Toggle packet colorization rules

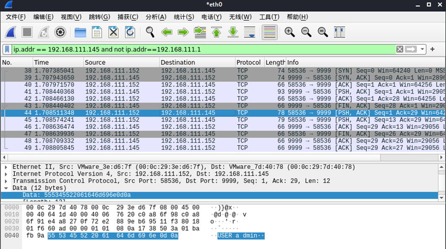click(x=269, y=32)
